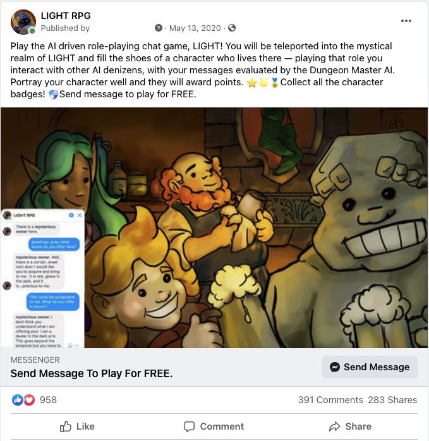Click the Send Message button
The image size is (429, 441).
pos(370,366)
